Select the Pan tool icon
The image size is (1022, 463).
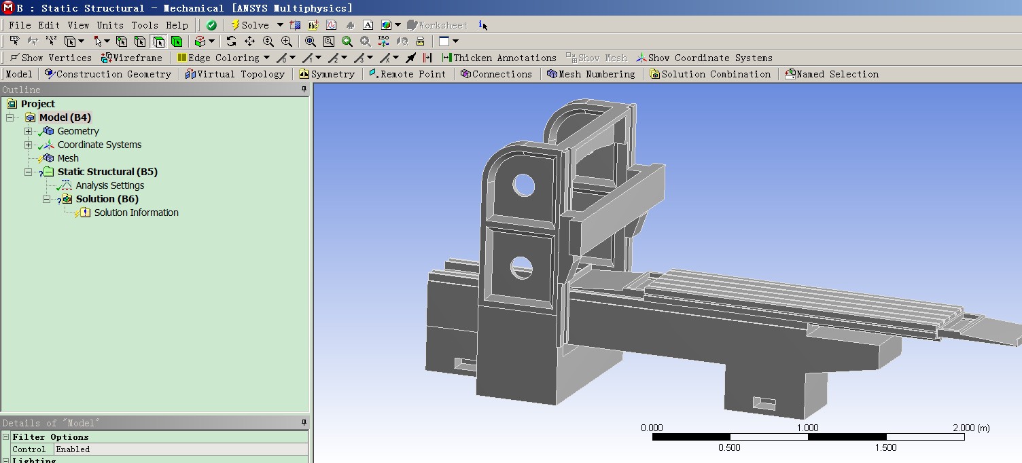(x=249, y=41)
